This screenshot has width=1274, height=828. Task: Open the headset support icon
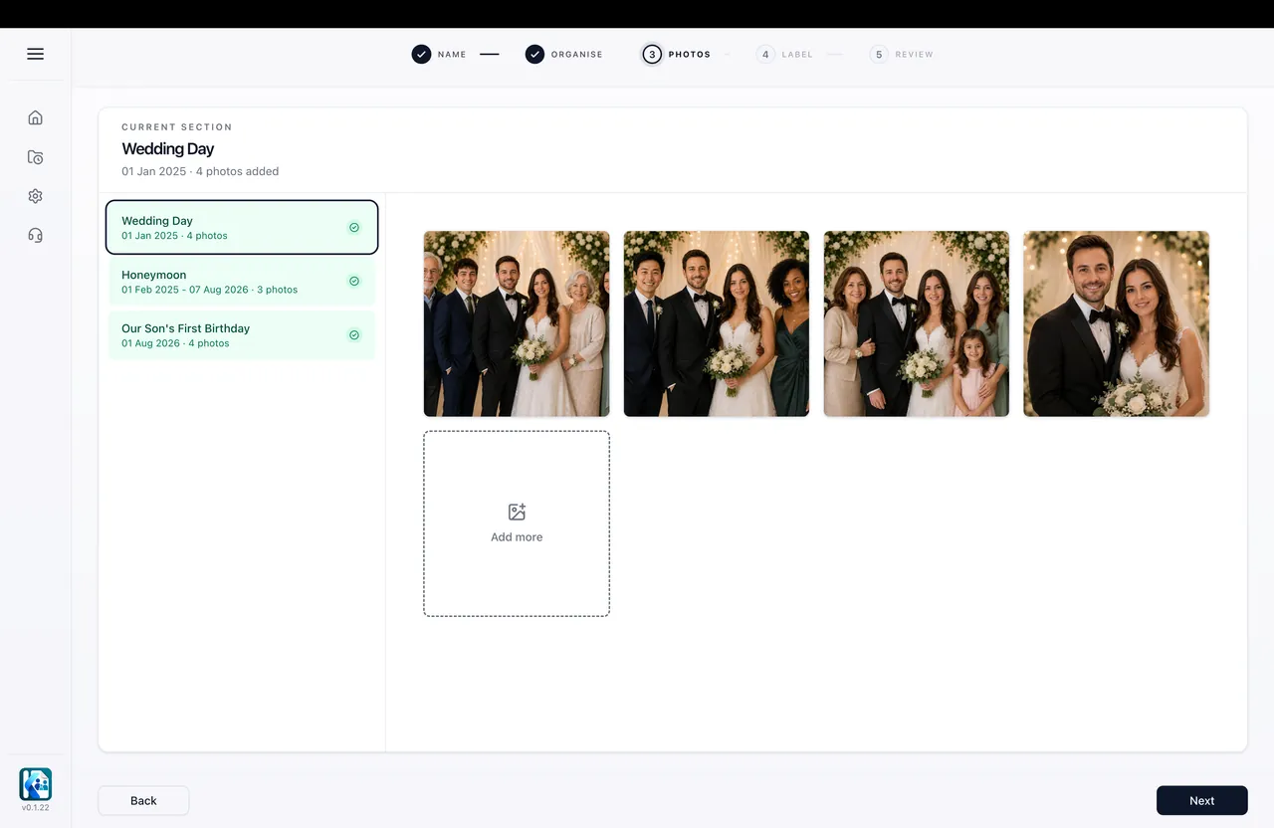(35, 236)
